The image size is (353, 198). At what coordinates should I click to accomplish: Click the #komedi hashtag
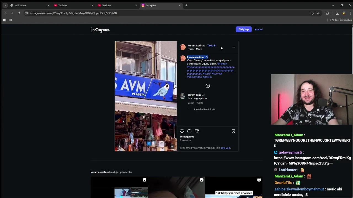tap(217, 73)
